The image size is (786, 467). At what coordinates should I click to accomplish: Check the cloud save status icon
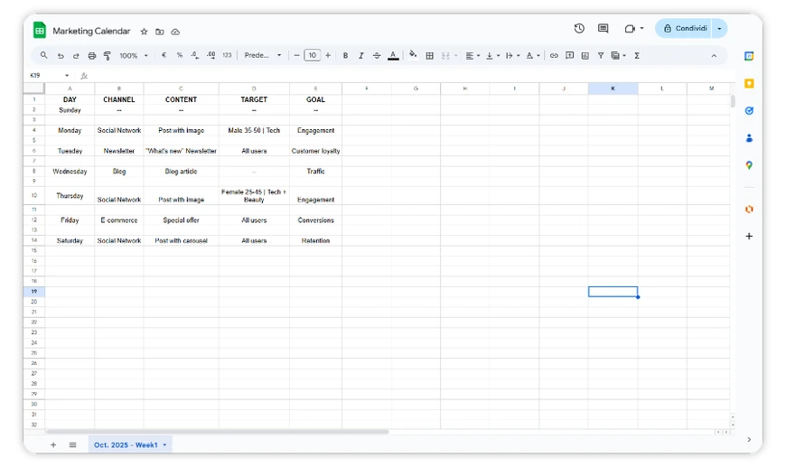(x=175, y=32)
